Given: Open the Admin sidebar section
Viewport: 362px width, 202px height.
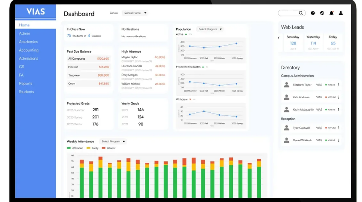Looking at the screenshot, I should (25, 33).
